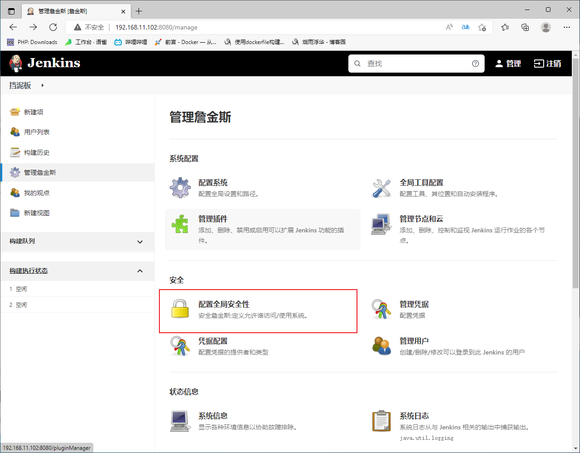Open 管理插件 title link

[x=213, y=219]
